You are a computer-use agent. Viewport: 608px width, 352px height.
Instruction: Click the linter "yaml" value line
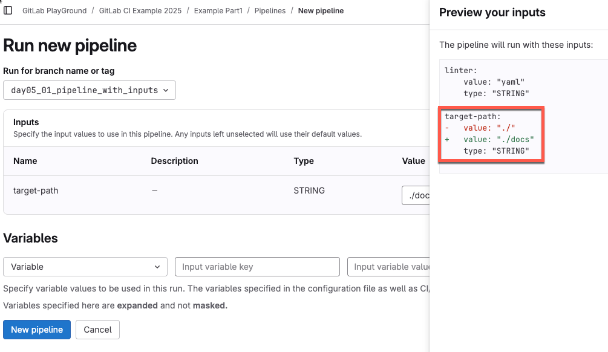(494, 82)
